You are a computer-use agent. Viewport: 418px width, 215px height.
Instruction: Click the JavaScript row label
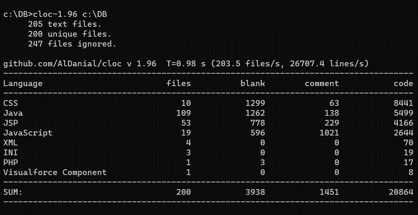(28, 133)
